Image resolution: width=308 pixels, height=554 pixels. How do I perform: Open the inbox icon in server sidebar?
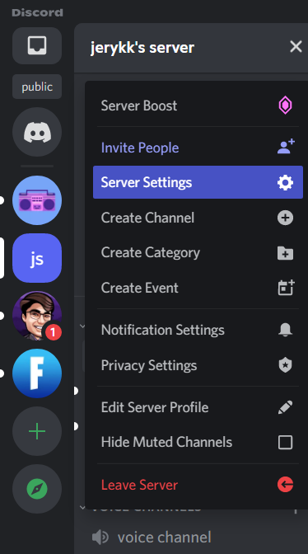point(37,45)
